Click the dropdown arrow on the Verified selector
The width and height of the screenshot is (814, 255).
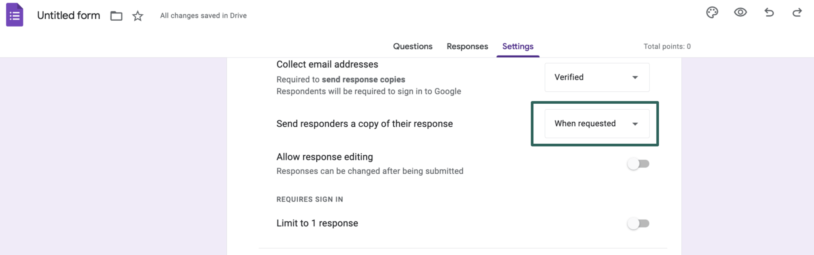(635, 77)
